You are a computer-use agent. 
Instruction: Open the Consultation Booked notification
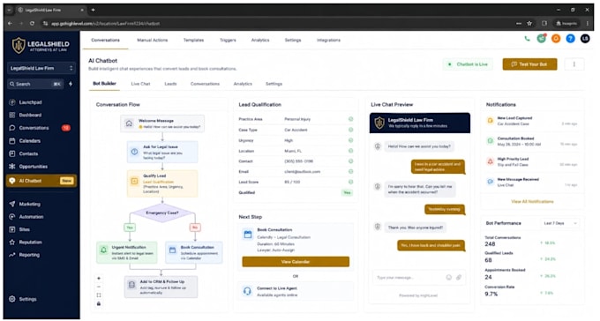point(532,141)
